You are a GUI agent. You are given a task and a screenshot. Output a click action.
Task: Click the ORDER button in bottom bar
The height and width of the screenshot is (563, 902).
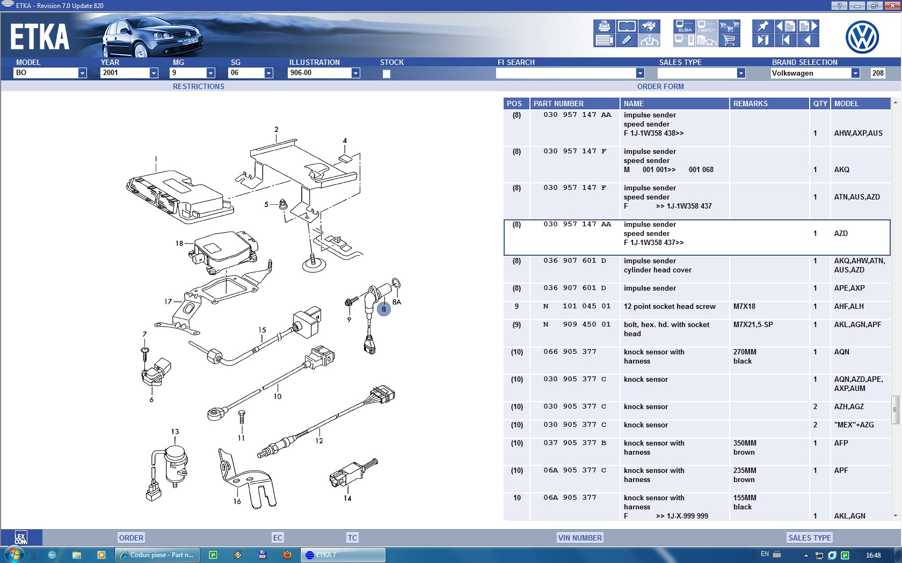coord(131,538)
